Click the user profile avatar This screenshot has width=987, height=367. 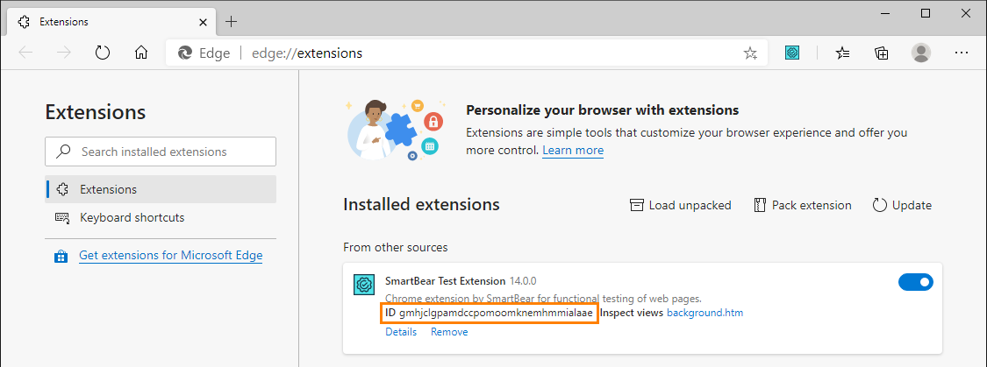click(921, 53)
